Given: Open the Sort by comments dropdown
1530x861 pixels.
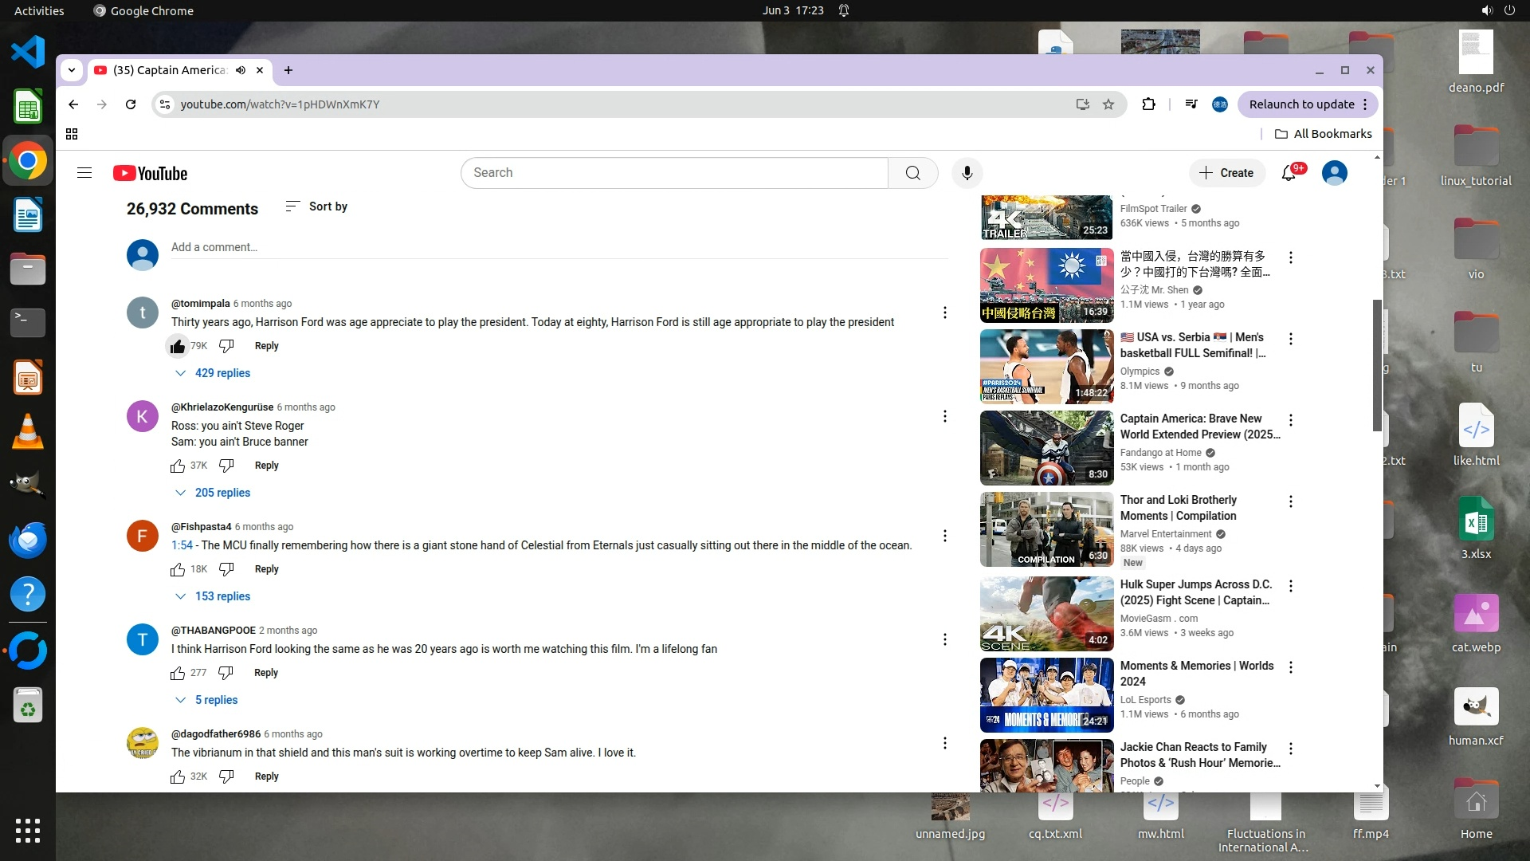Looking at the screenshot, I should coord(316,206).
